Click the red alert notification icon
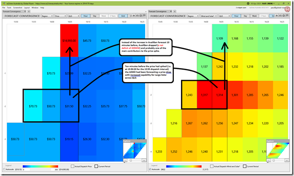The height and width of the screenshot is (176, 294). (x=288, y=9)
